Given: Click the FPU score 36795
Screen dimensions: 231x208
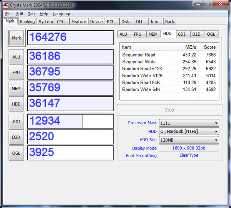Looking at the screenshot, I should click(70, 72).
